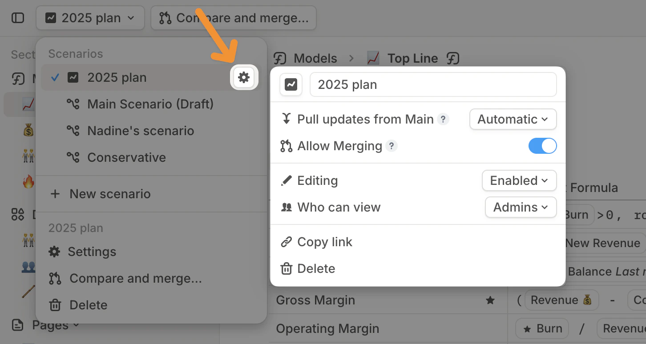Open Settings in the 2025 plan menu
The width and height of the screenshot is (646, 344).
pos(92,252)
